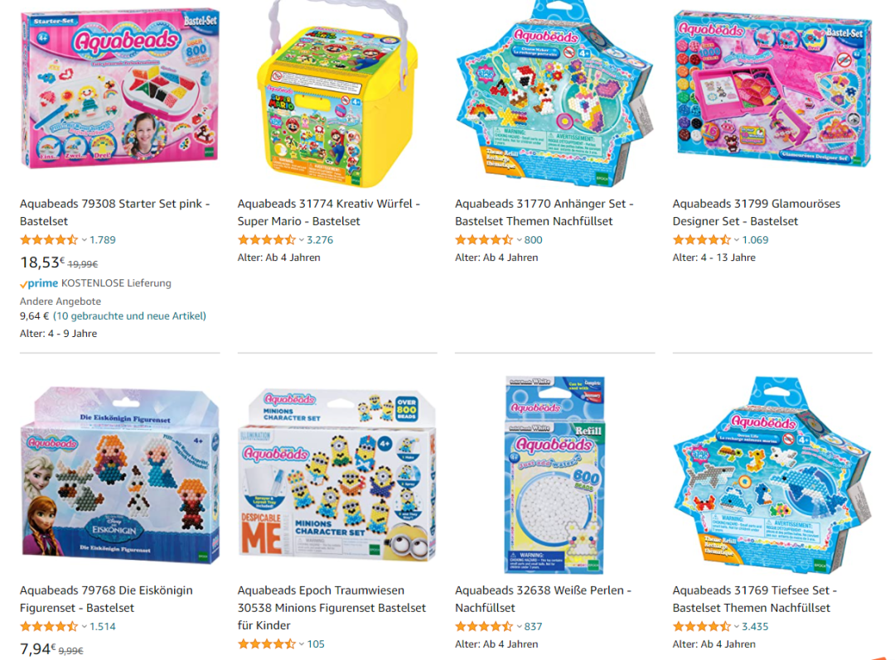Viewport: 895px width, 660px height.
Task: Open the 1.789 reviews count link
Action: (103, 240)
